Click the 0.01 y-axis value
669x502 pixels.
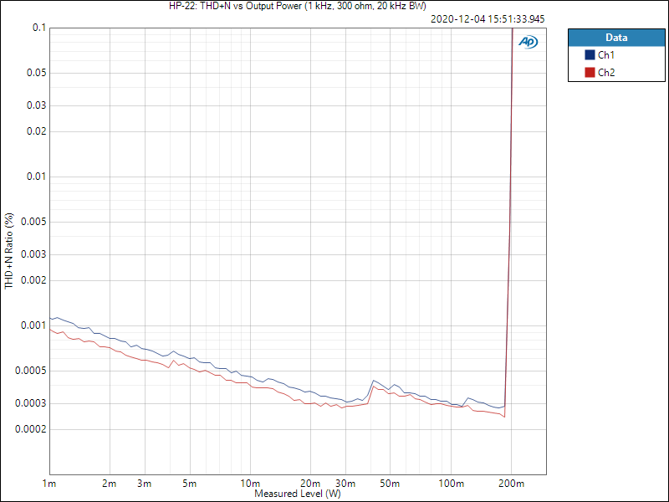pos(36,177)
